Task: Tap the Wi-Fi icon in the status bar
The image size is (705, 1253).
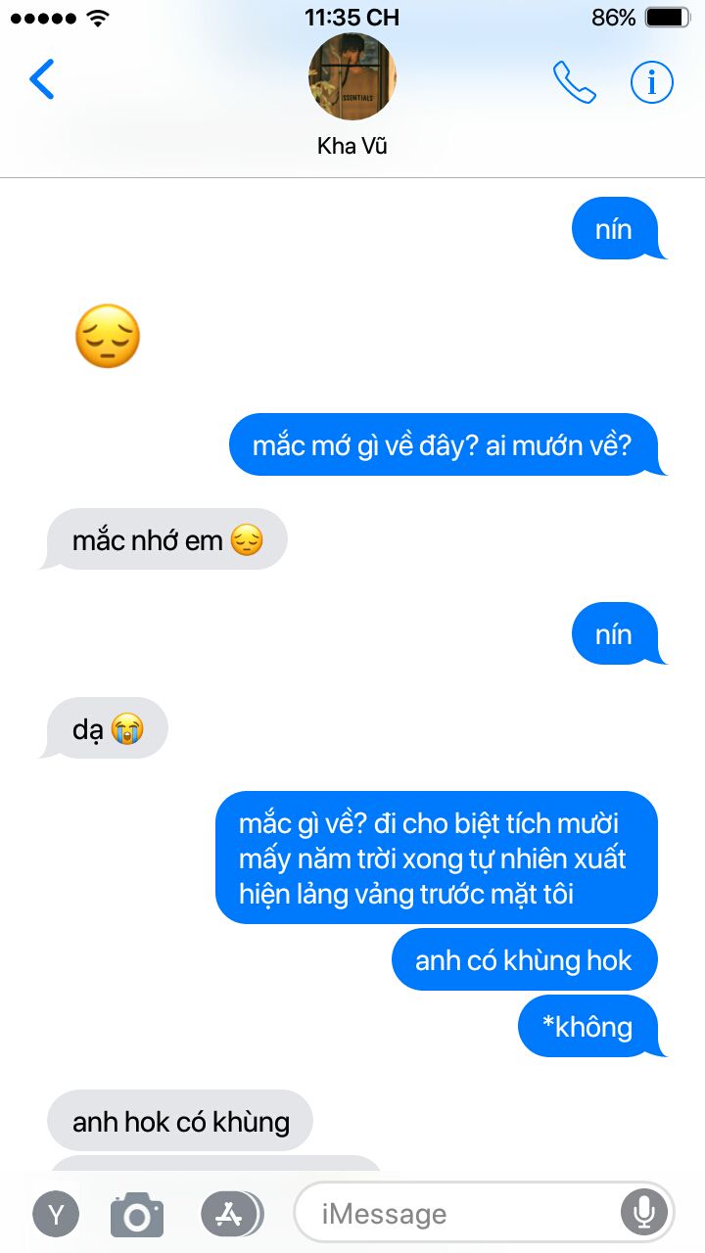Action: (97, 18)
